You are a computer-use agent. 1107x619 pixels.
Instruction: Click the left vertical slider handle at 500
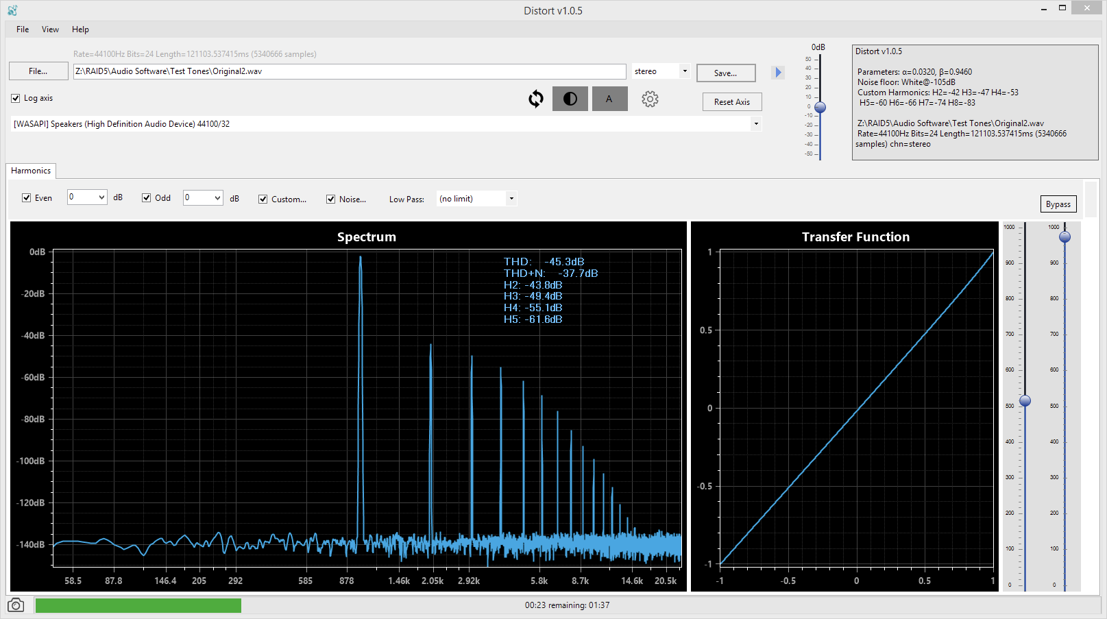click(x=1025, y=401)
